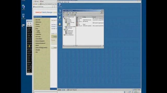Expand Event Viewer node in console tree
Viewport: 167px width, 93px height.
(x=65, y=20)
